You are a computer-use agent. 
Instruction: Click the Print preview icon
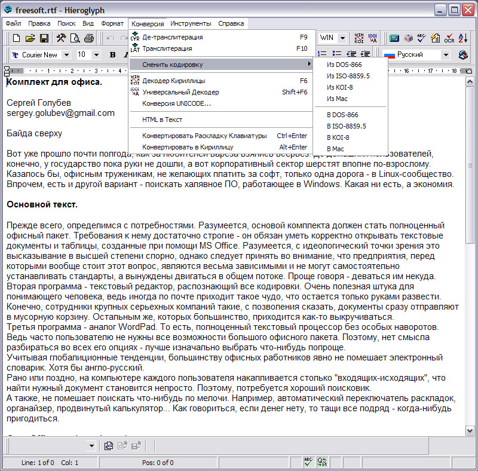pos(75,38)
